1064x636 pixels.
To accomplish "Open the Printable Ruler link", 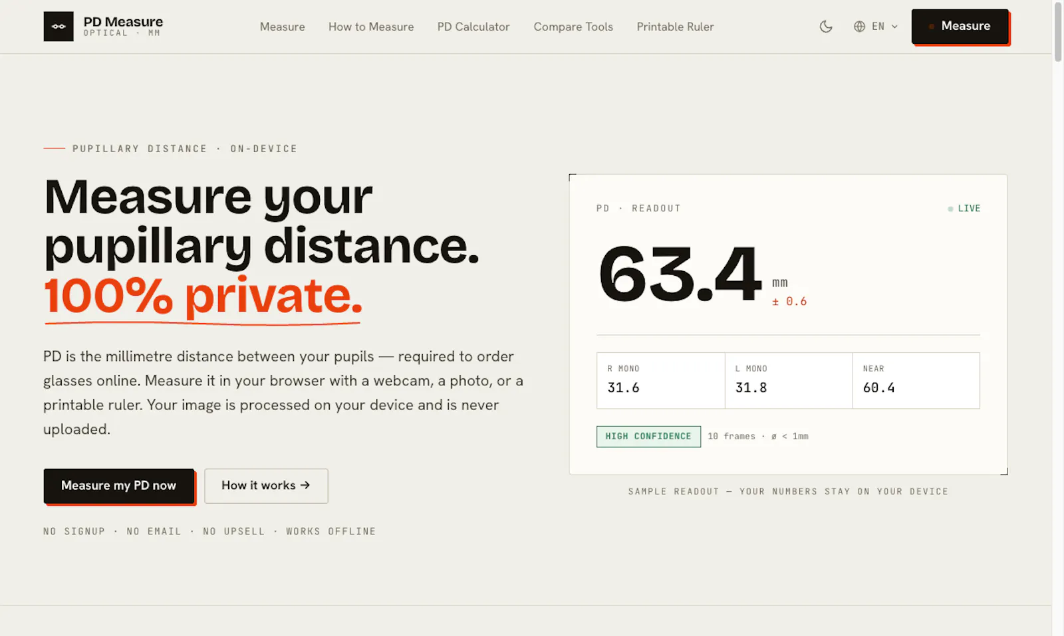I will [675, 27].
